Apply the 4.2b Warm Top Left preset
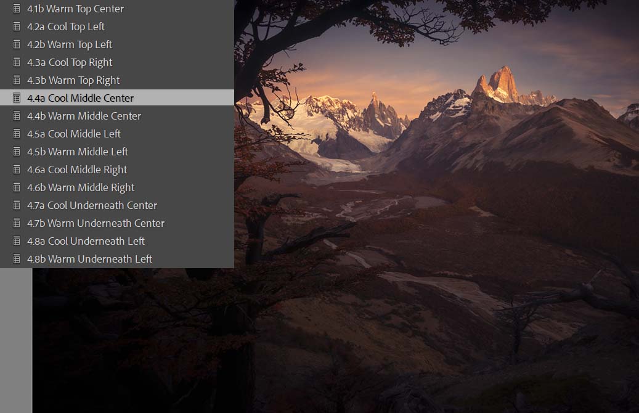This screenshot has width=639, height=413. [70, 44]
